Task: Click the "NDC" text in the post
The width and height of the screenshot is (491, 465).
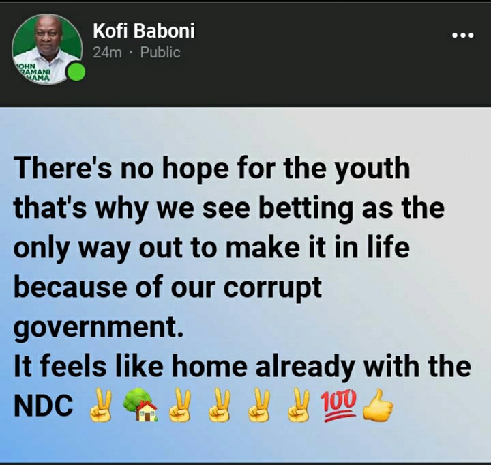Action: 43,405
